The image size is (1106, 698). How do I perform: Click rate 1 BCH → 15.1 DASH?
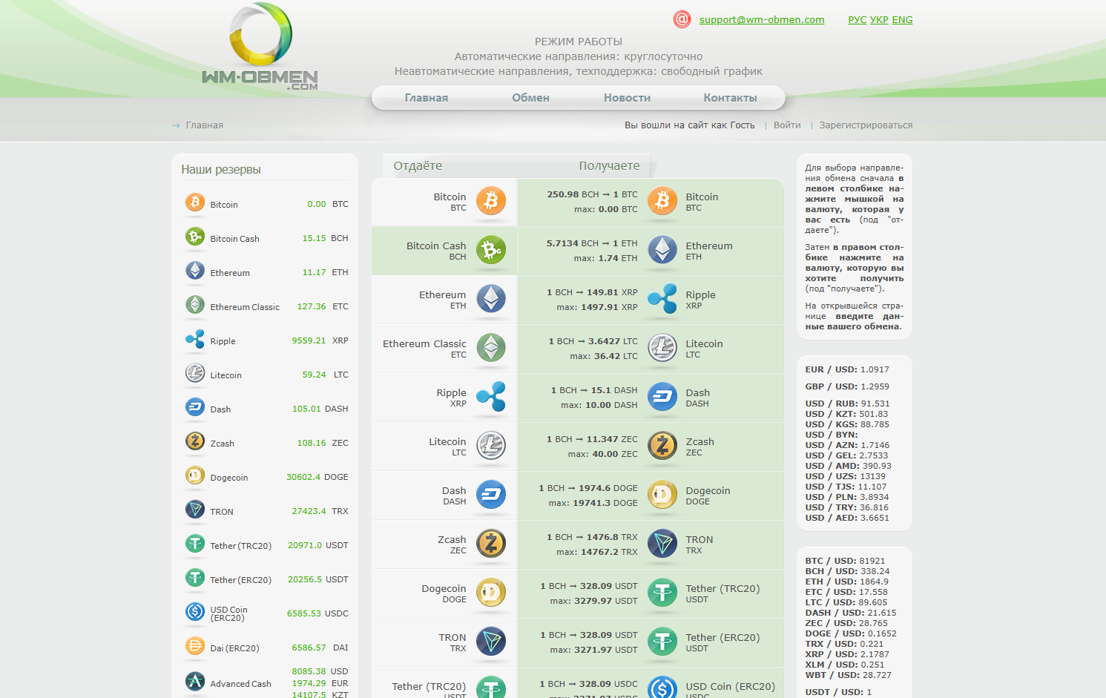594,390
